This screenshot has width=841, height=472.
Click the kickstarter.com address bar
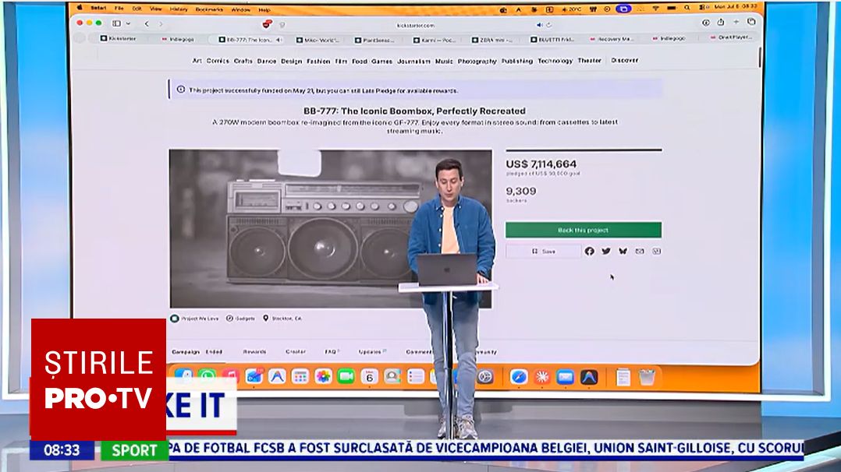pyautogui.click(x=416, y=25)
